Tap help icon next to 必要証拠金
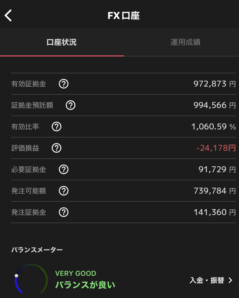The image size is (239, 298). [x=64, y=169]
